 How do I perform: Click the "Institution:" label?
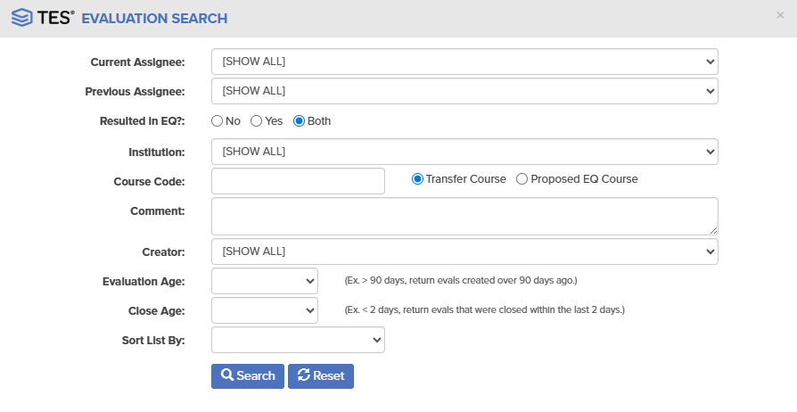tap(157, 152)
